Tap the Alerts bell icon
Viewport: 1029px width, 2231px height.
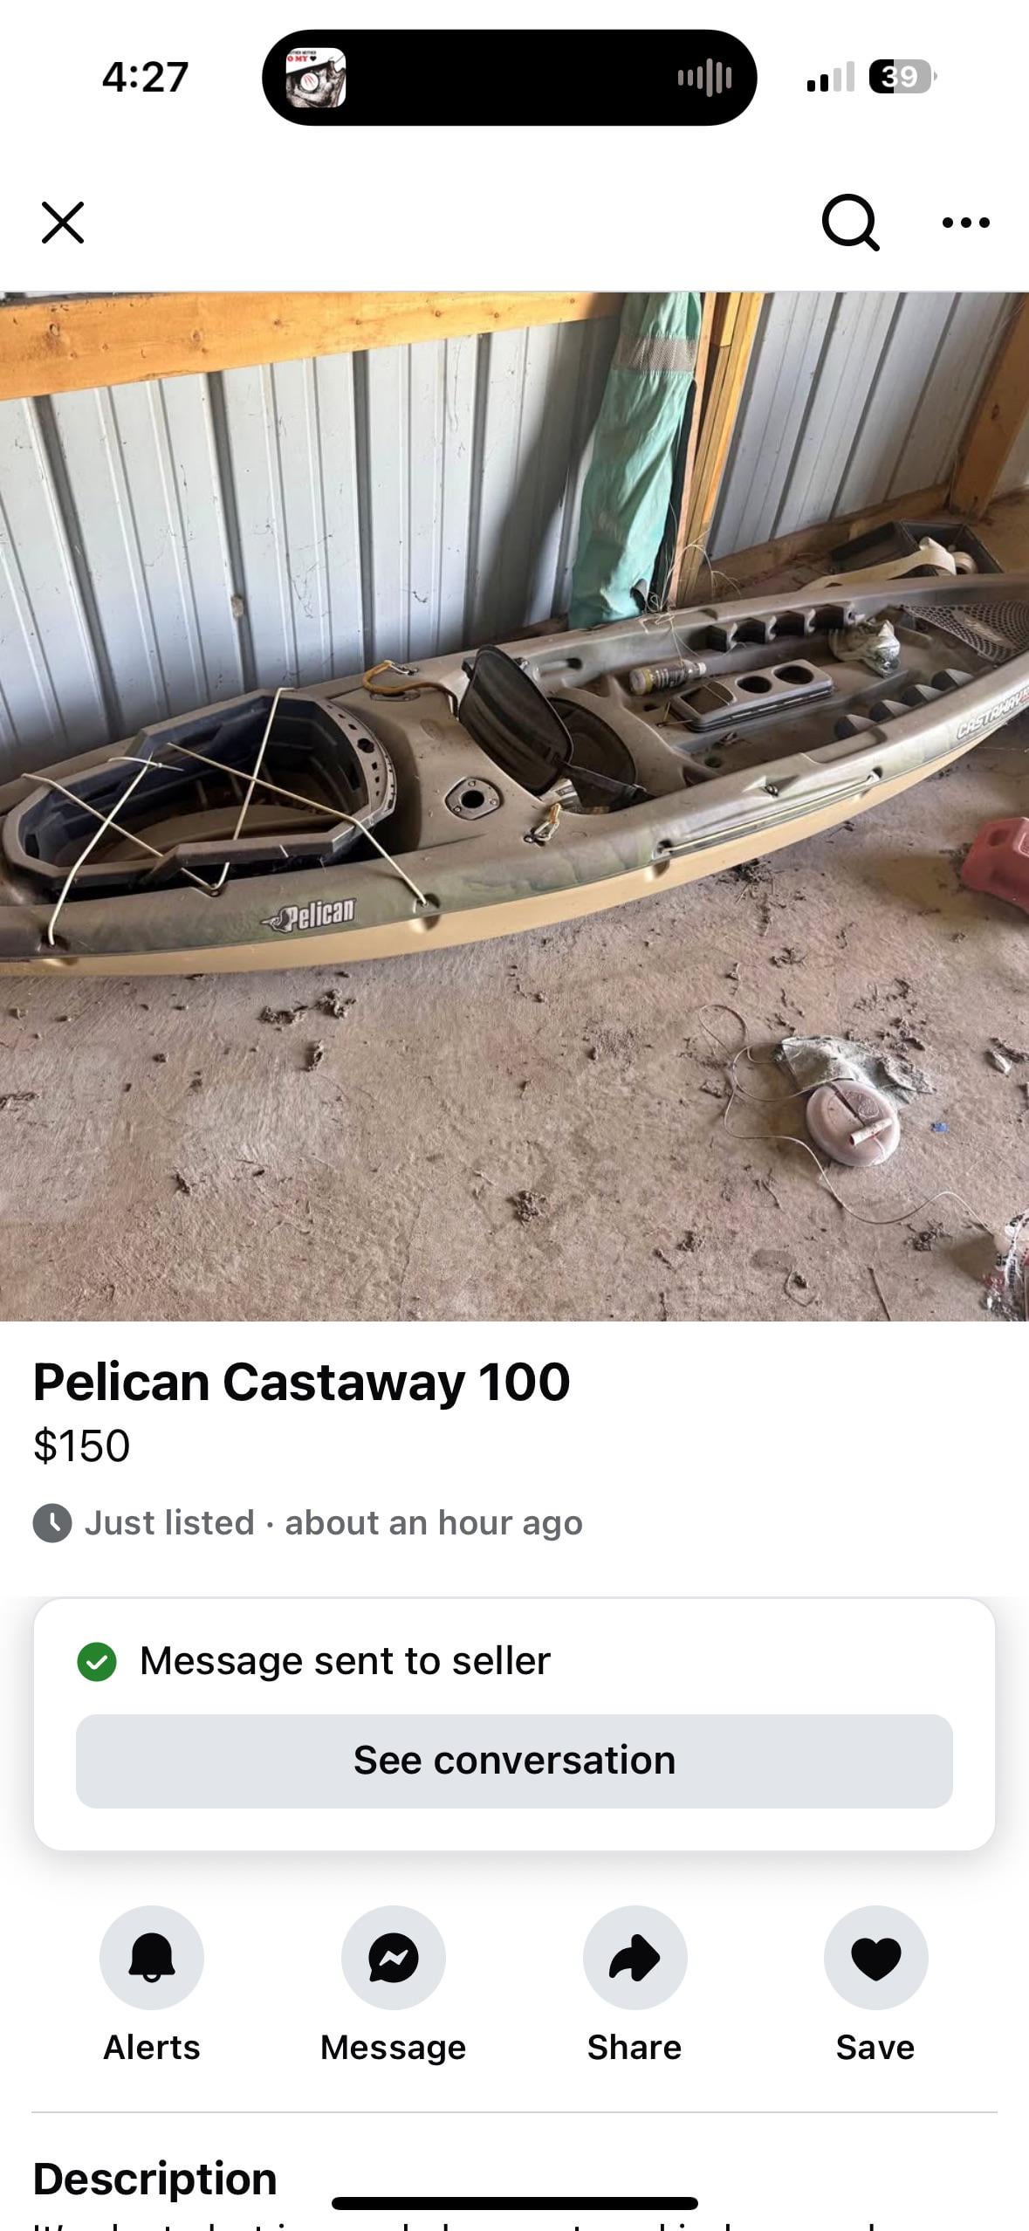152,1957
